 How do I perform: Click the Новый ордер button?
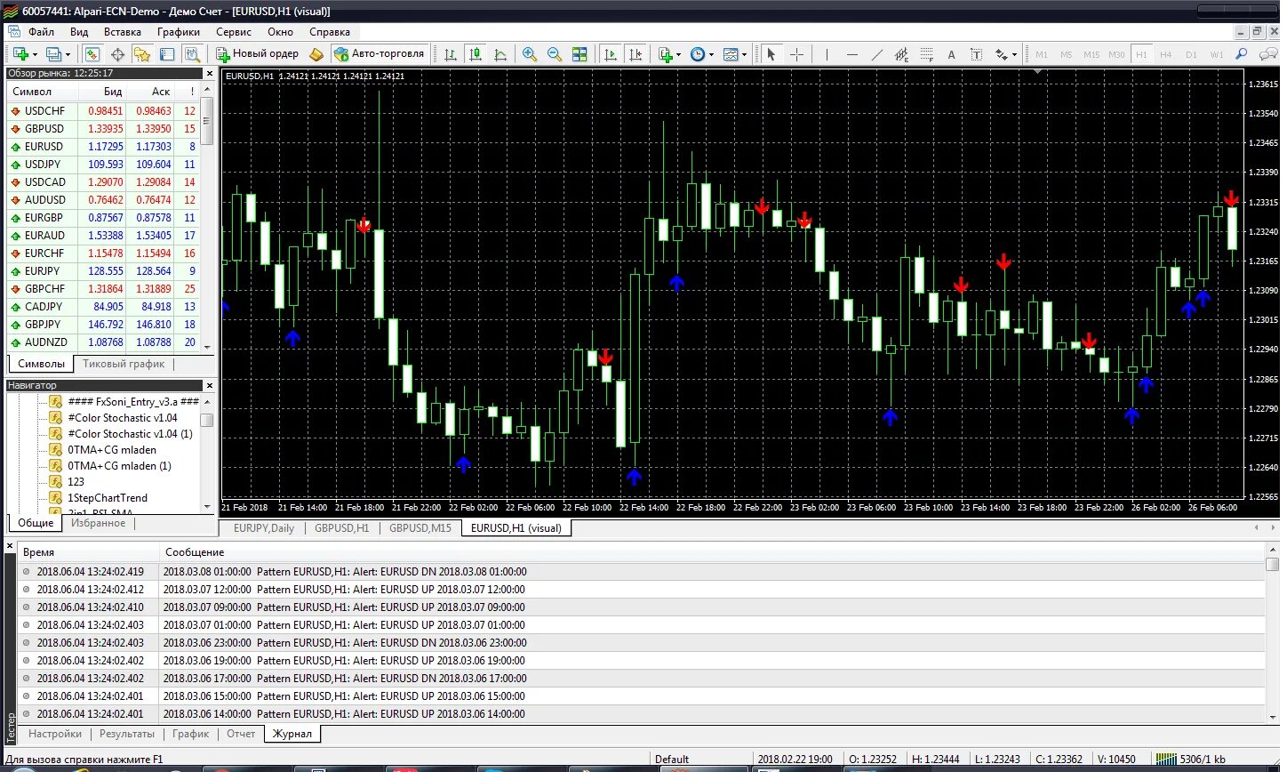(259, 54)
